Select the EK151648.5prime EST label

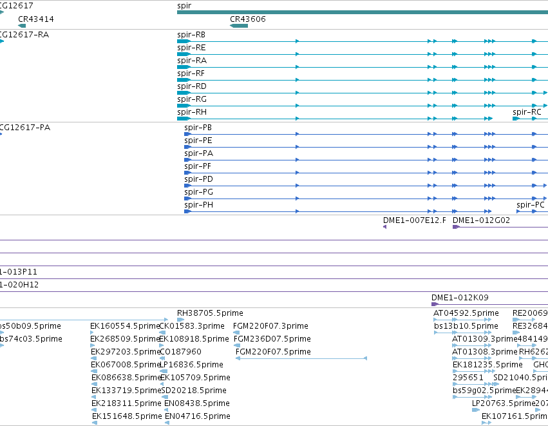coord(128,416)
